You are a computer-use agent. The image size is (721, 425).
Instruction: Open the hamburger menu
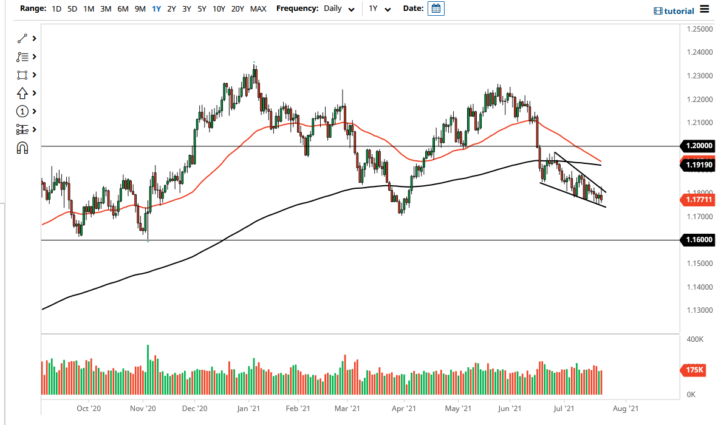click(x=704, y=8)
